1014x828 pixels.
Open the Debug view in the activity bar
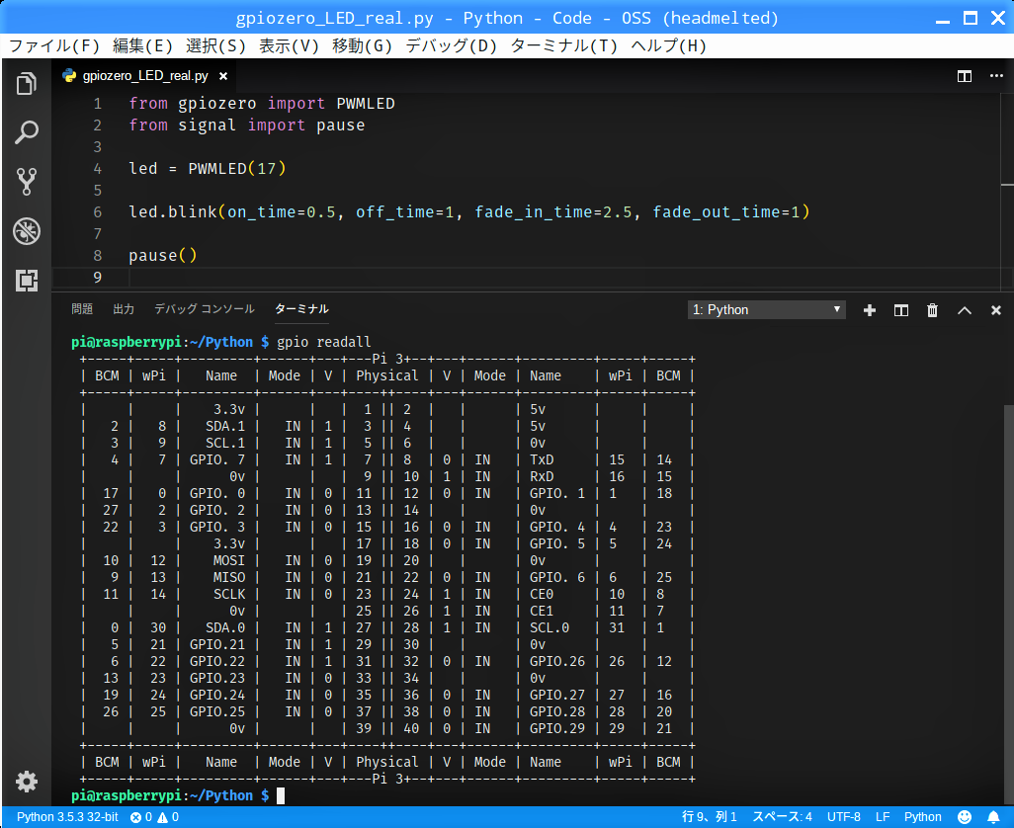click(x=27, y=231)
